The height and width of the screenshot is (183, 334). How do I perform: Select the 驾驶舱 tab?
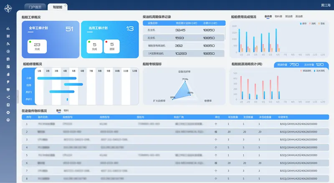pos(58,7)
